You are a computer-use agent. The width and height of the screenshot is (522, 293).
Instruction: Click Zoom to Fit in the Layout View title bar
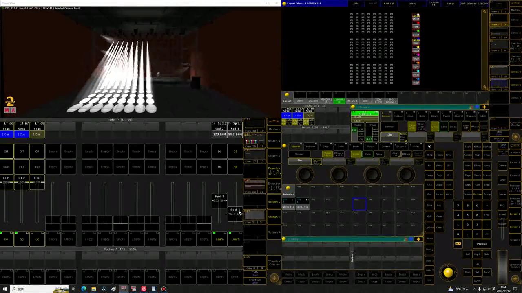click(434, 4)
